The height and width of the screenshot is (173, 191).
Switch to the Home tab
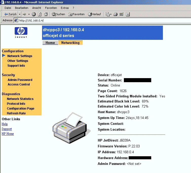coord(50,43)
